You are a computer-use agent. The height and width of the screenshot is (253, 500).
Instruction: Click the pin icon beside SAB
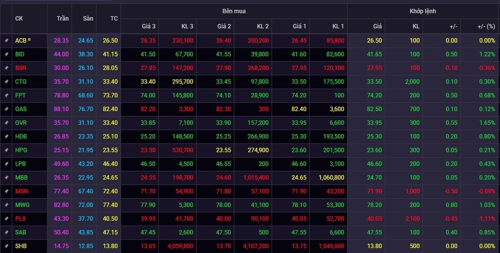[6, 232]
